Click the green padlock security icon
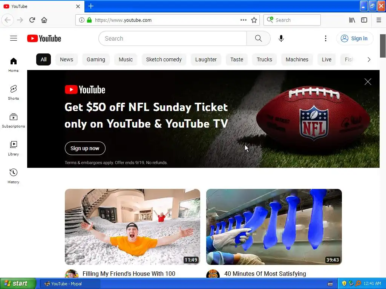 coord(89,20)
